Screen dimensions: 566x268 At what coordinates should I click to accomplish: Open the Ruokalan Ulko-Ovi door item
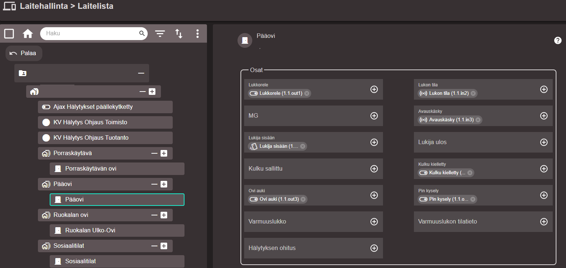pyautogui.click(x=117, y=231)
